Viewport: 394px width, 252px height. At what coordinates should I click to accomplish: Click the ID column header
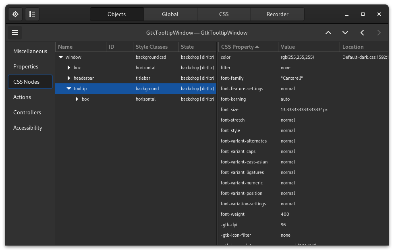click(120, 47)
